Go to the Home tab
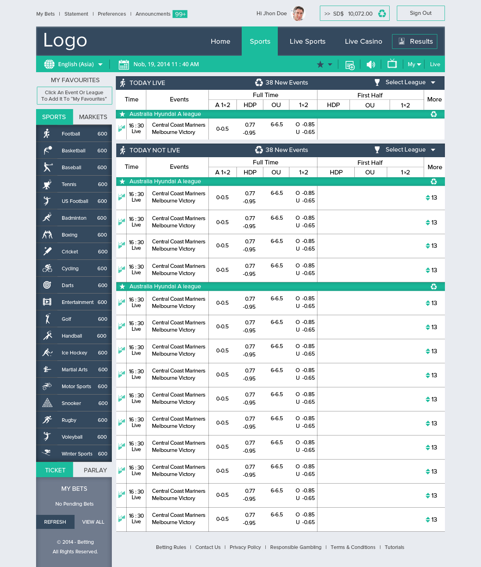481x567 pixels. point(220,41)
